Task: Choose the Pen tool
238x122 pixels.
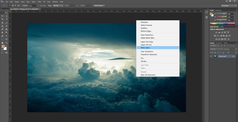Action: (x=2, y=36)
